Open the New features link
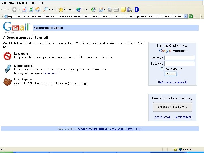The width and height of the screenshot is (204, 153). coord(182,117)
